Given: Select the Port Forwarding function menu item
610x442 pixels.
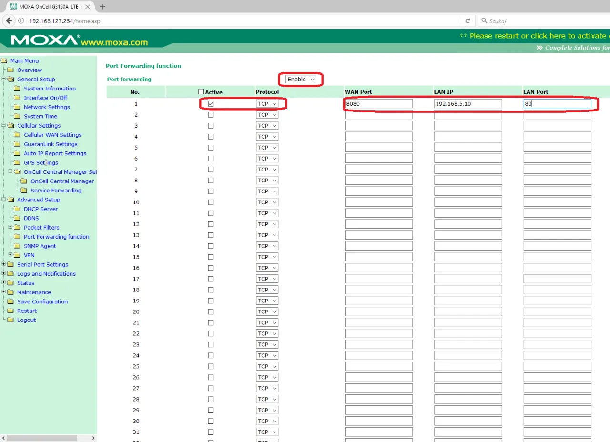Looking at the screenshot, I should click(56, 237).
